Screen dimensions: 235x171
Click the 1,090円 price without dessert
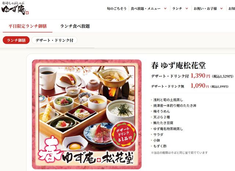[199, 86]
